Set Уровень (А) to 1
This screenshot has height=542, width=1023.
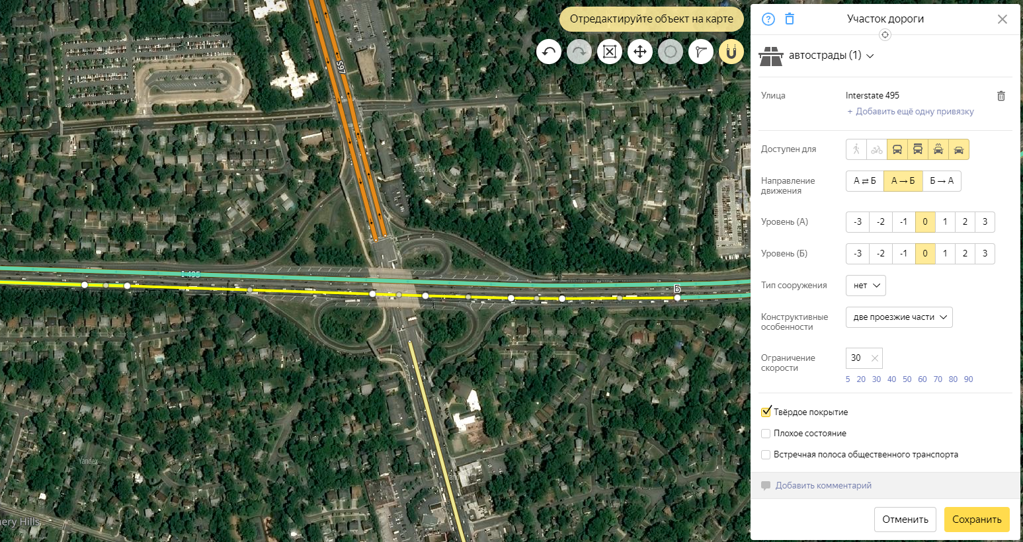[x=945, y=222]
